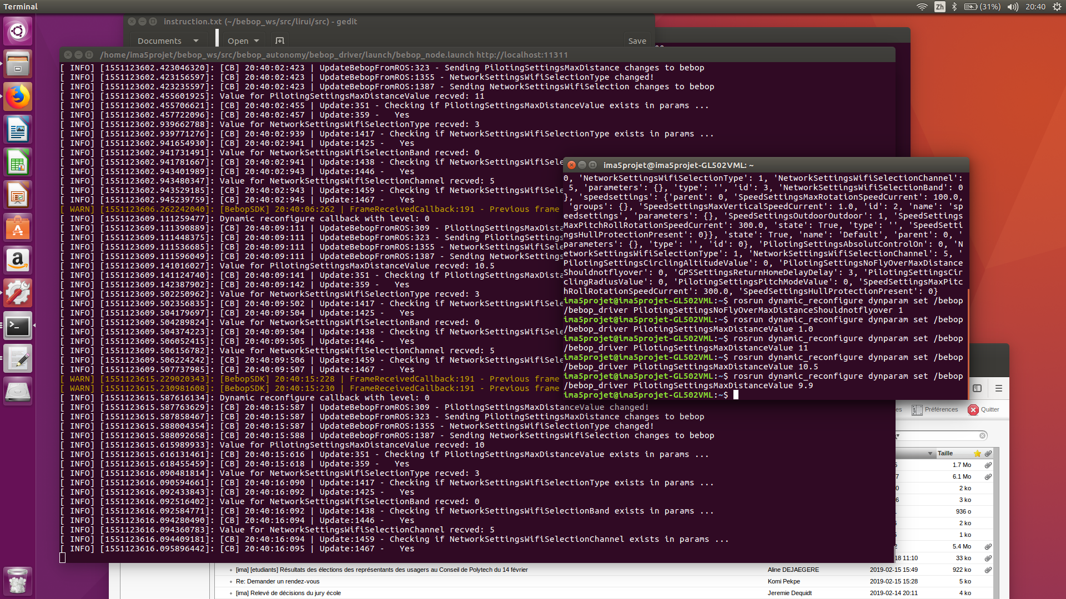The image size is (1066, 599).
Task: Toggle the sidebar view icon
Action: coord(977,388)
